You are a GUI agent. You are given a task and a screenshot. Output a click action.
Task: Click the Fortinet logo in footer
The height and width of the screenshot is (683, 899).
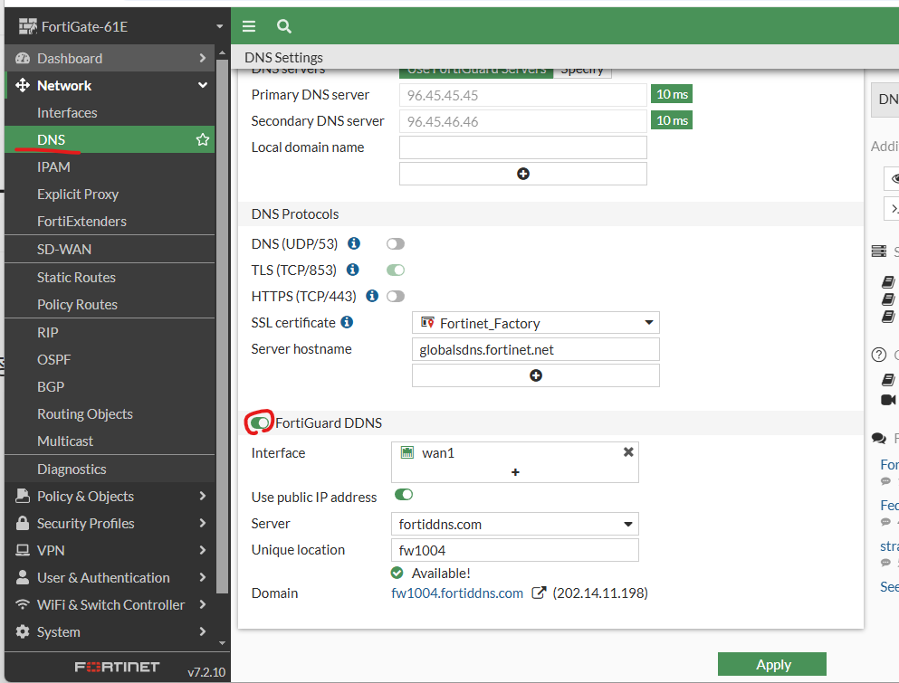click(117, 667)
